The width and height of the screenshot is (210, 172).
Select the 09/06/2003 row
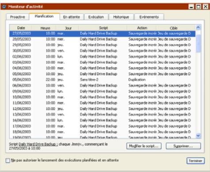coord(103,91)
